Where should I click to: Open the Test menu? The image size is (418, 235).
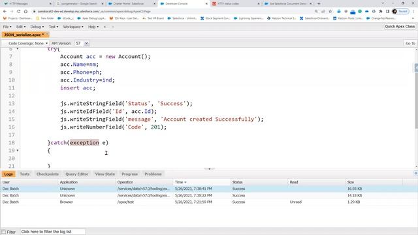tap(54, 27)
